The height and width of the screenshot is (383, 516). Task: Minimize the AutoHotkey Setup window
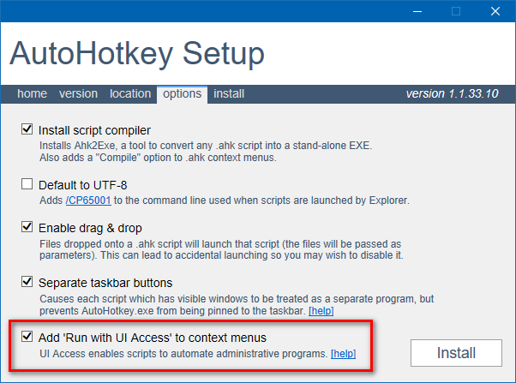pyautogui.click(x=417, y=11)
